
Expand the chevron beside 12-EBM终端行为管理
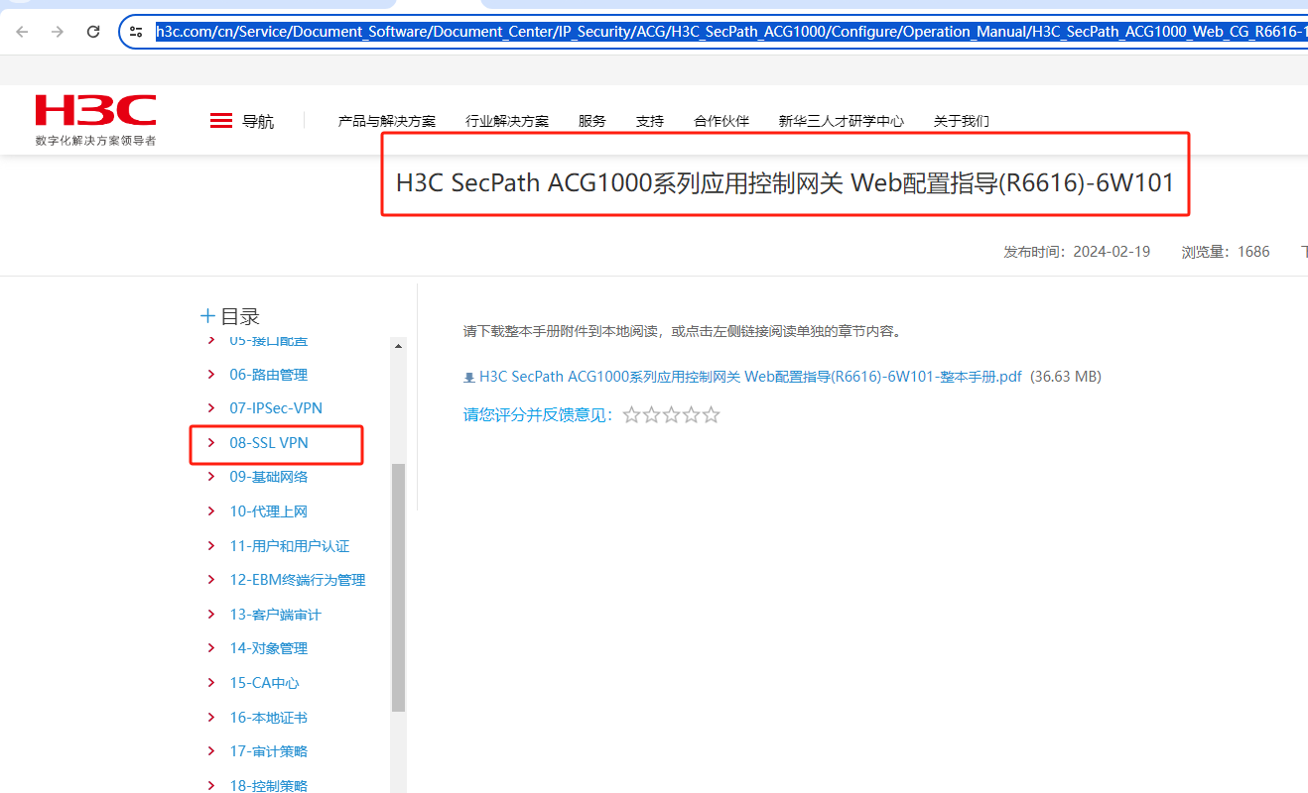[x=210, y=579]
